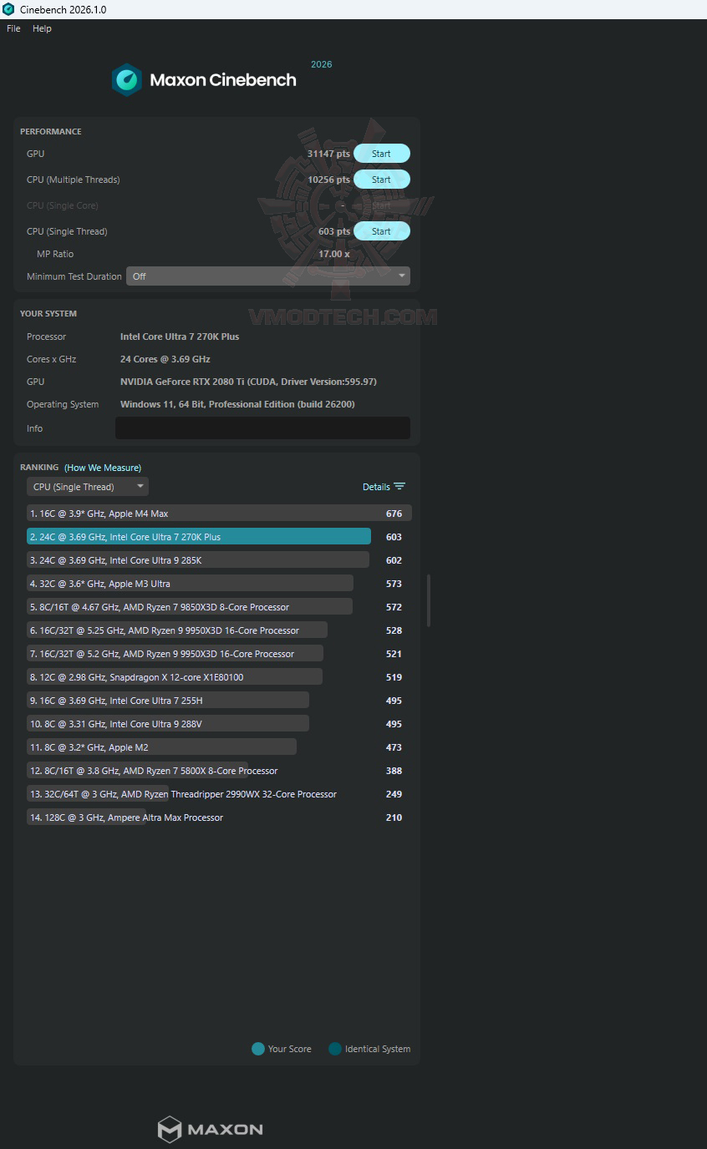Click the Maxon logo at the bottom
707x1149 pixels.
(211, 1130)
